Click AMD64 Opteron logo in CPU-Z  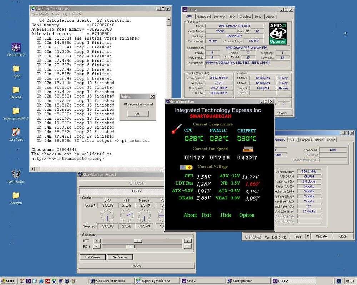pyautogui.click(x=278, y=33)
